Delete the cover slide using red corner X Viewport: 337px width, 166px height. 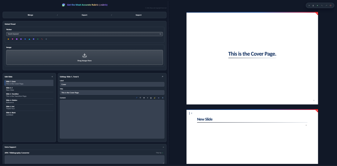point(317,13)
